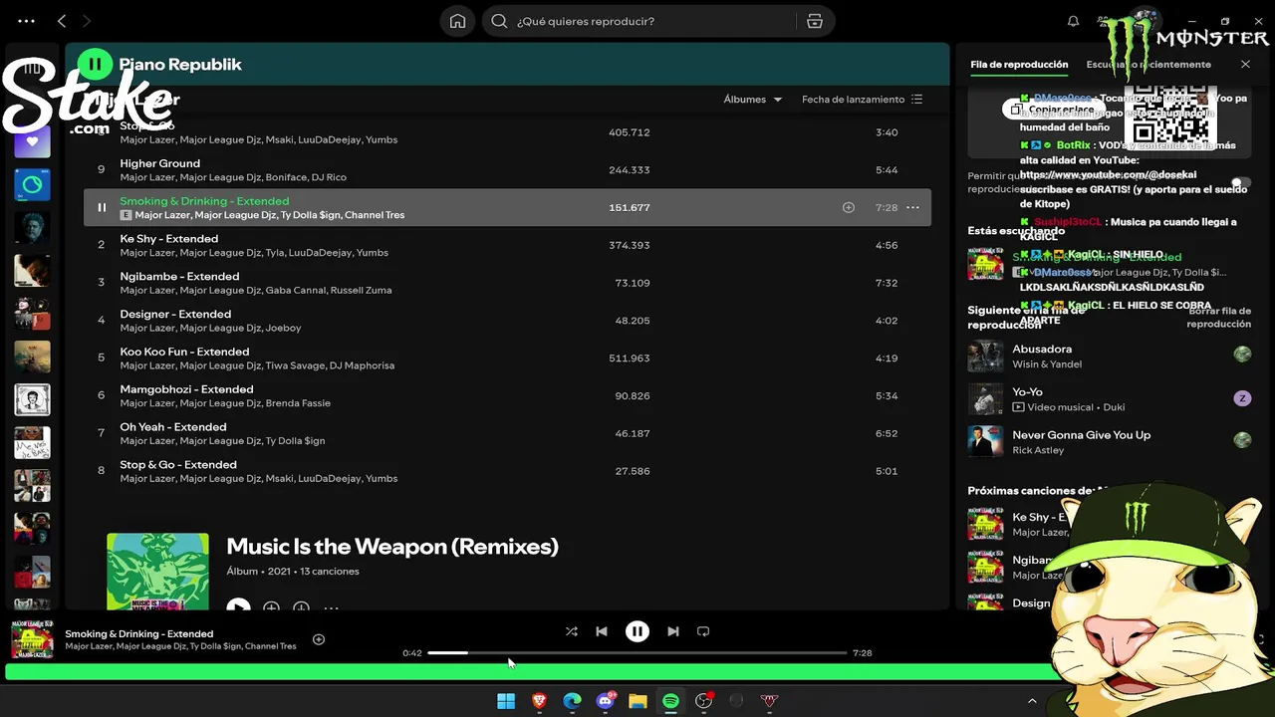Click the search magnifier icon
1275x717 pixels.
(499, 21)
